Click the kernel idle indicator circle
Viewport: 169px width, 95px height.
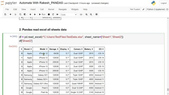(167, 9)
